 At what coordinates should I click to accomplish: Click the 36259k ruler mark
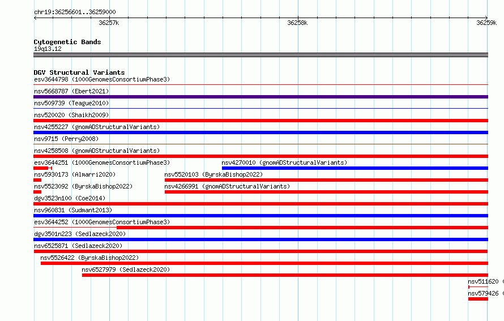coord(486,23)
